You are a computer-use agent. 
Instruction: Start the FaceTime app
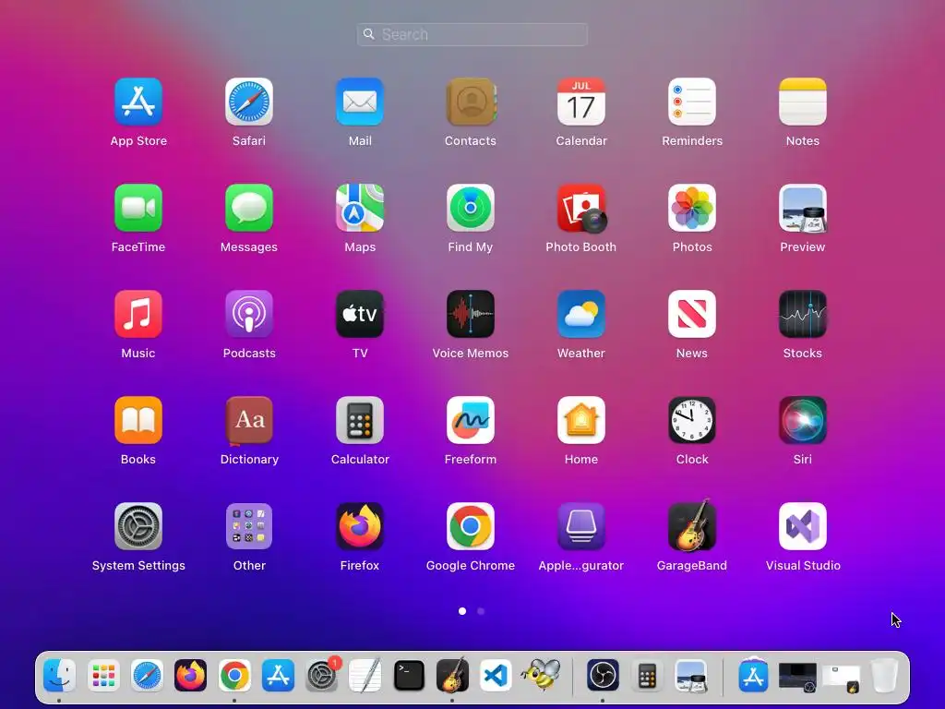pos(138,208)
